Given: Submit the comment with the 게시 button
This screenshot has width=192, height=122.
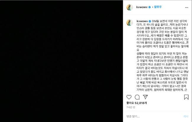Looking at the screenshot, I should click(x=186, y=116).
